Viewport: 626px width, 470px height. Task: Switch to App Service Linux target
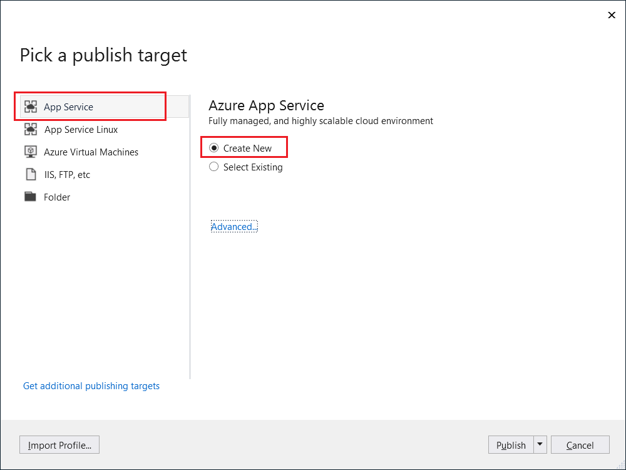tap(81, 130)
